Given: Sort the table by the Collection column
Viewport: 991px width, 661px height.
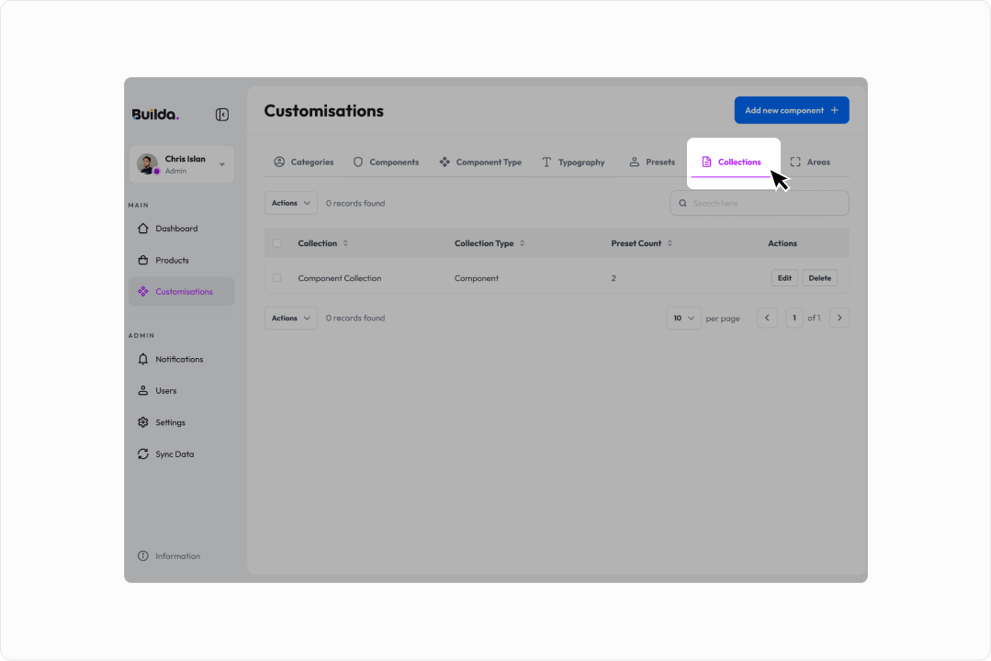Looking at the screenshot, I should [345, 243].
